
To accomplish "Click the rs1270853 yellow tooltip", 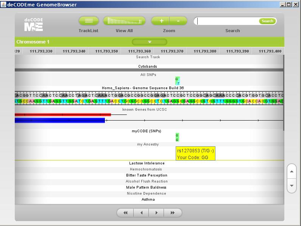I will 195,153.
